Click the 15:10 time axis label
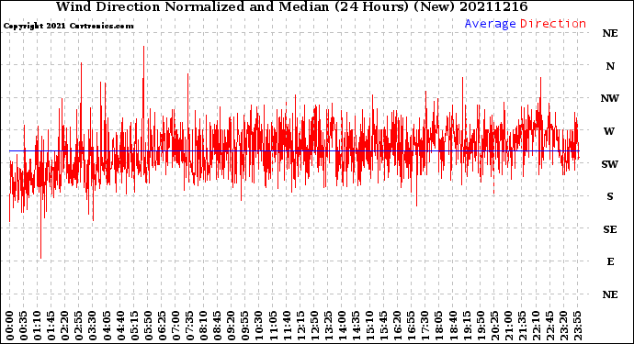This screenshot has width=634, height=344. [370, 326]
